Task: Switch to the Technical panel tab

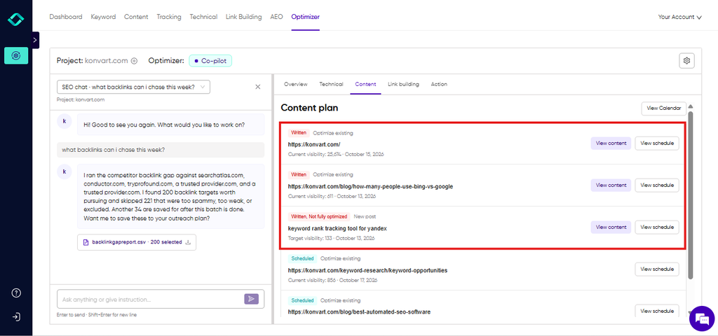Action: coord(331,84)
